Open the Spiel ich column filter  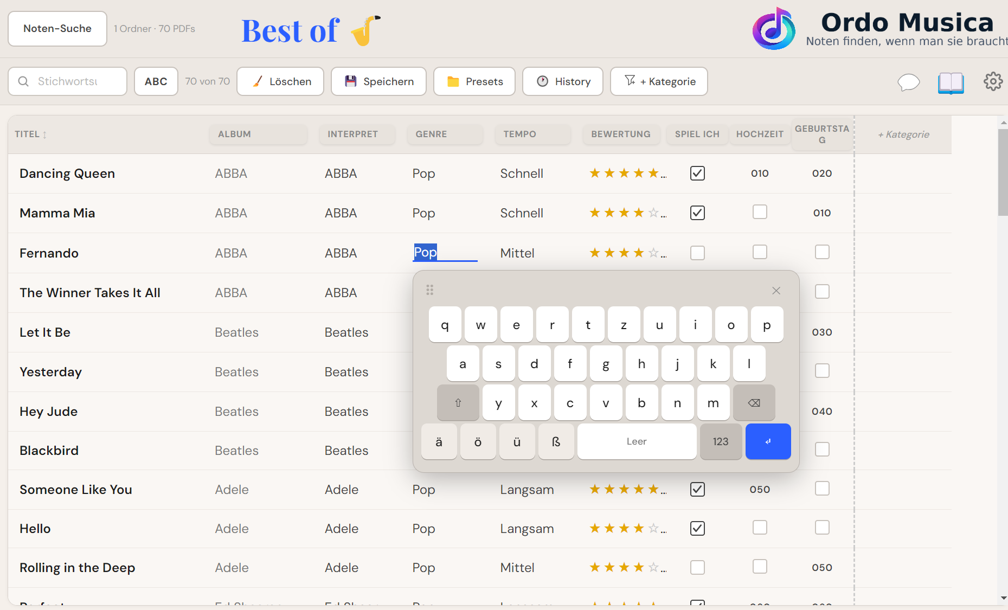pyautogui.click(x=697, y=134)
